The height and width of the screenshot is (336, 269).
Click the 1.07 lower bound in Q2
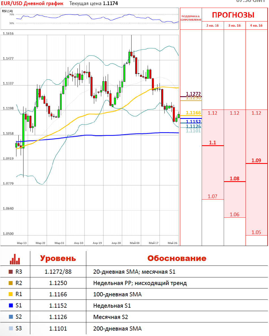212,196
